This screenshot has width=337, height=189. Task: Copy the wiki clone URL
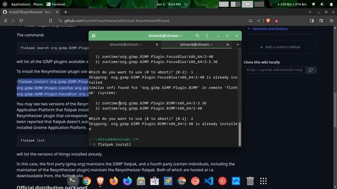coord(311,70)
